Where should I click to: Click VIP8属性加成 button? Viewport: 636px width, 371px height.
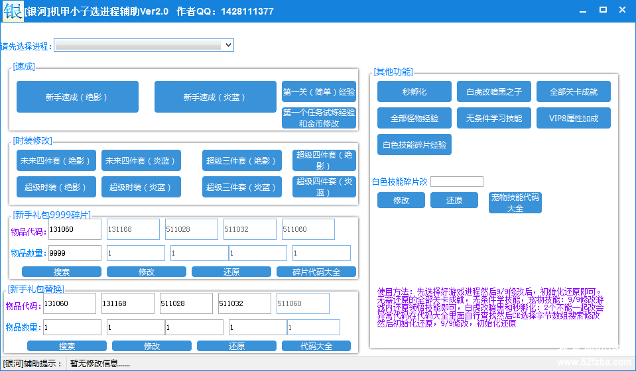point(573,118)
